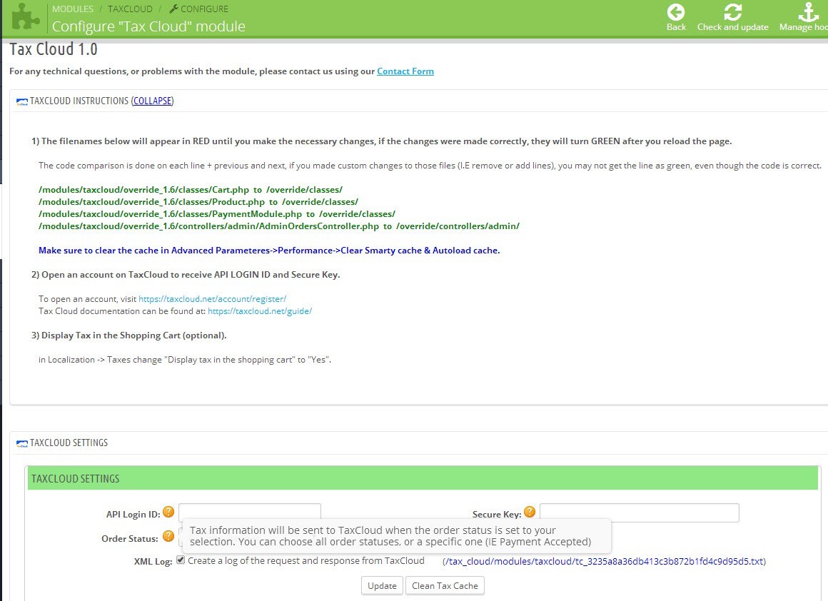828x601 pixels.
Task: Click help icon next to API Login ID
Action: coord(168,512)
